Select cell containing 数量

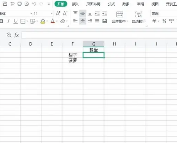[94, 50]
